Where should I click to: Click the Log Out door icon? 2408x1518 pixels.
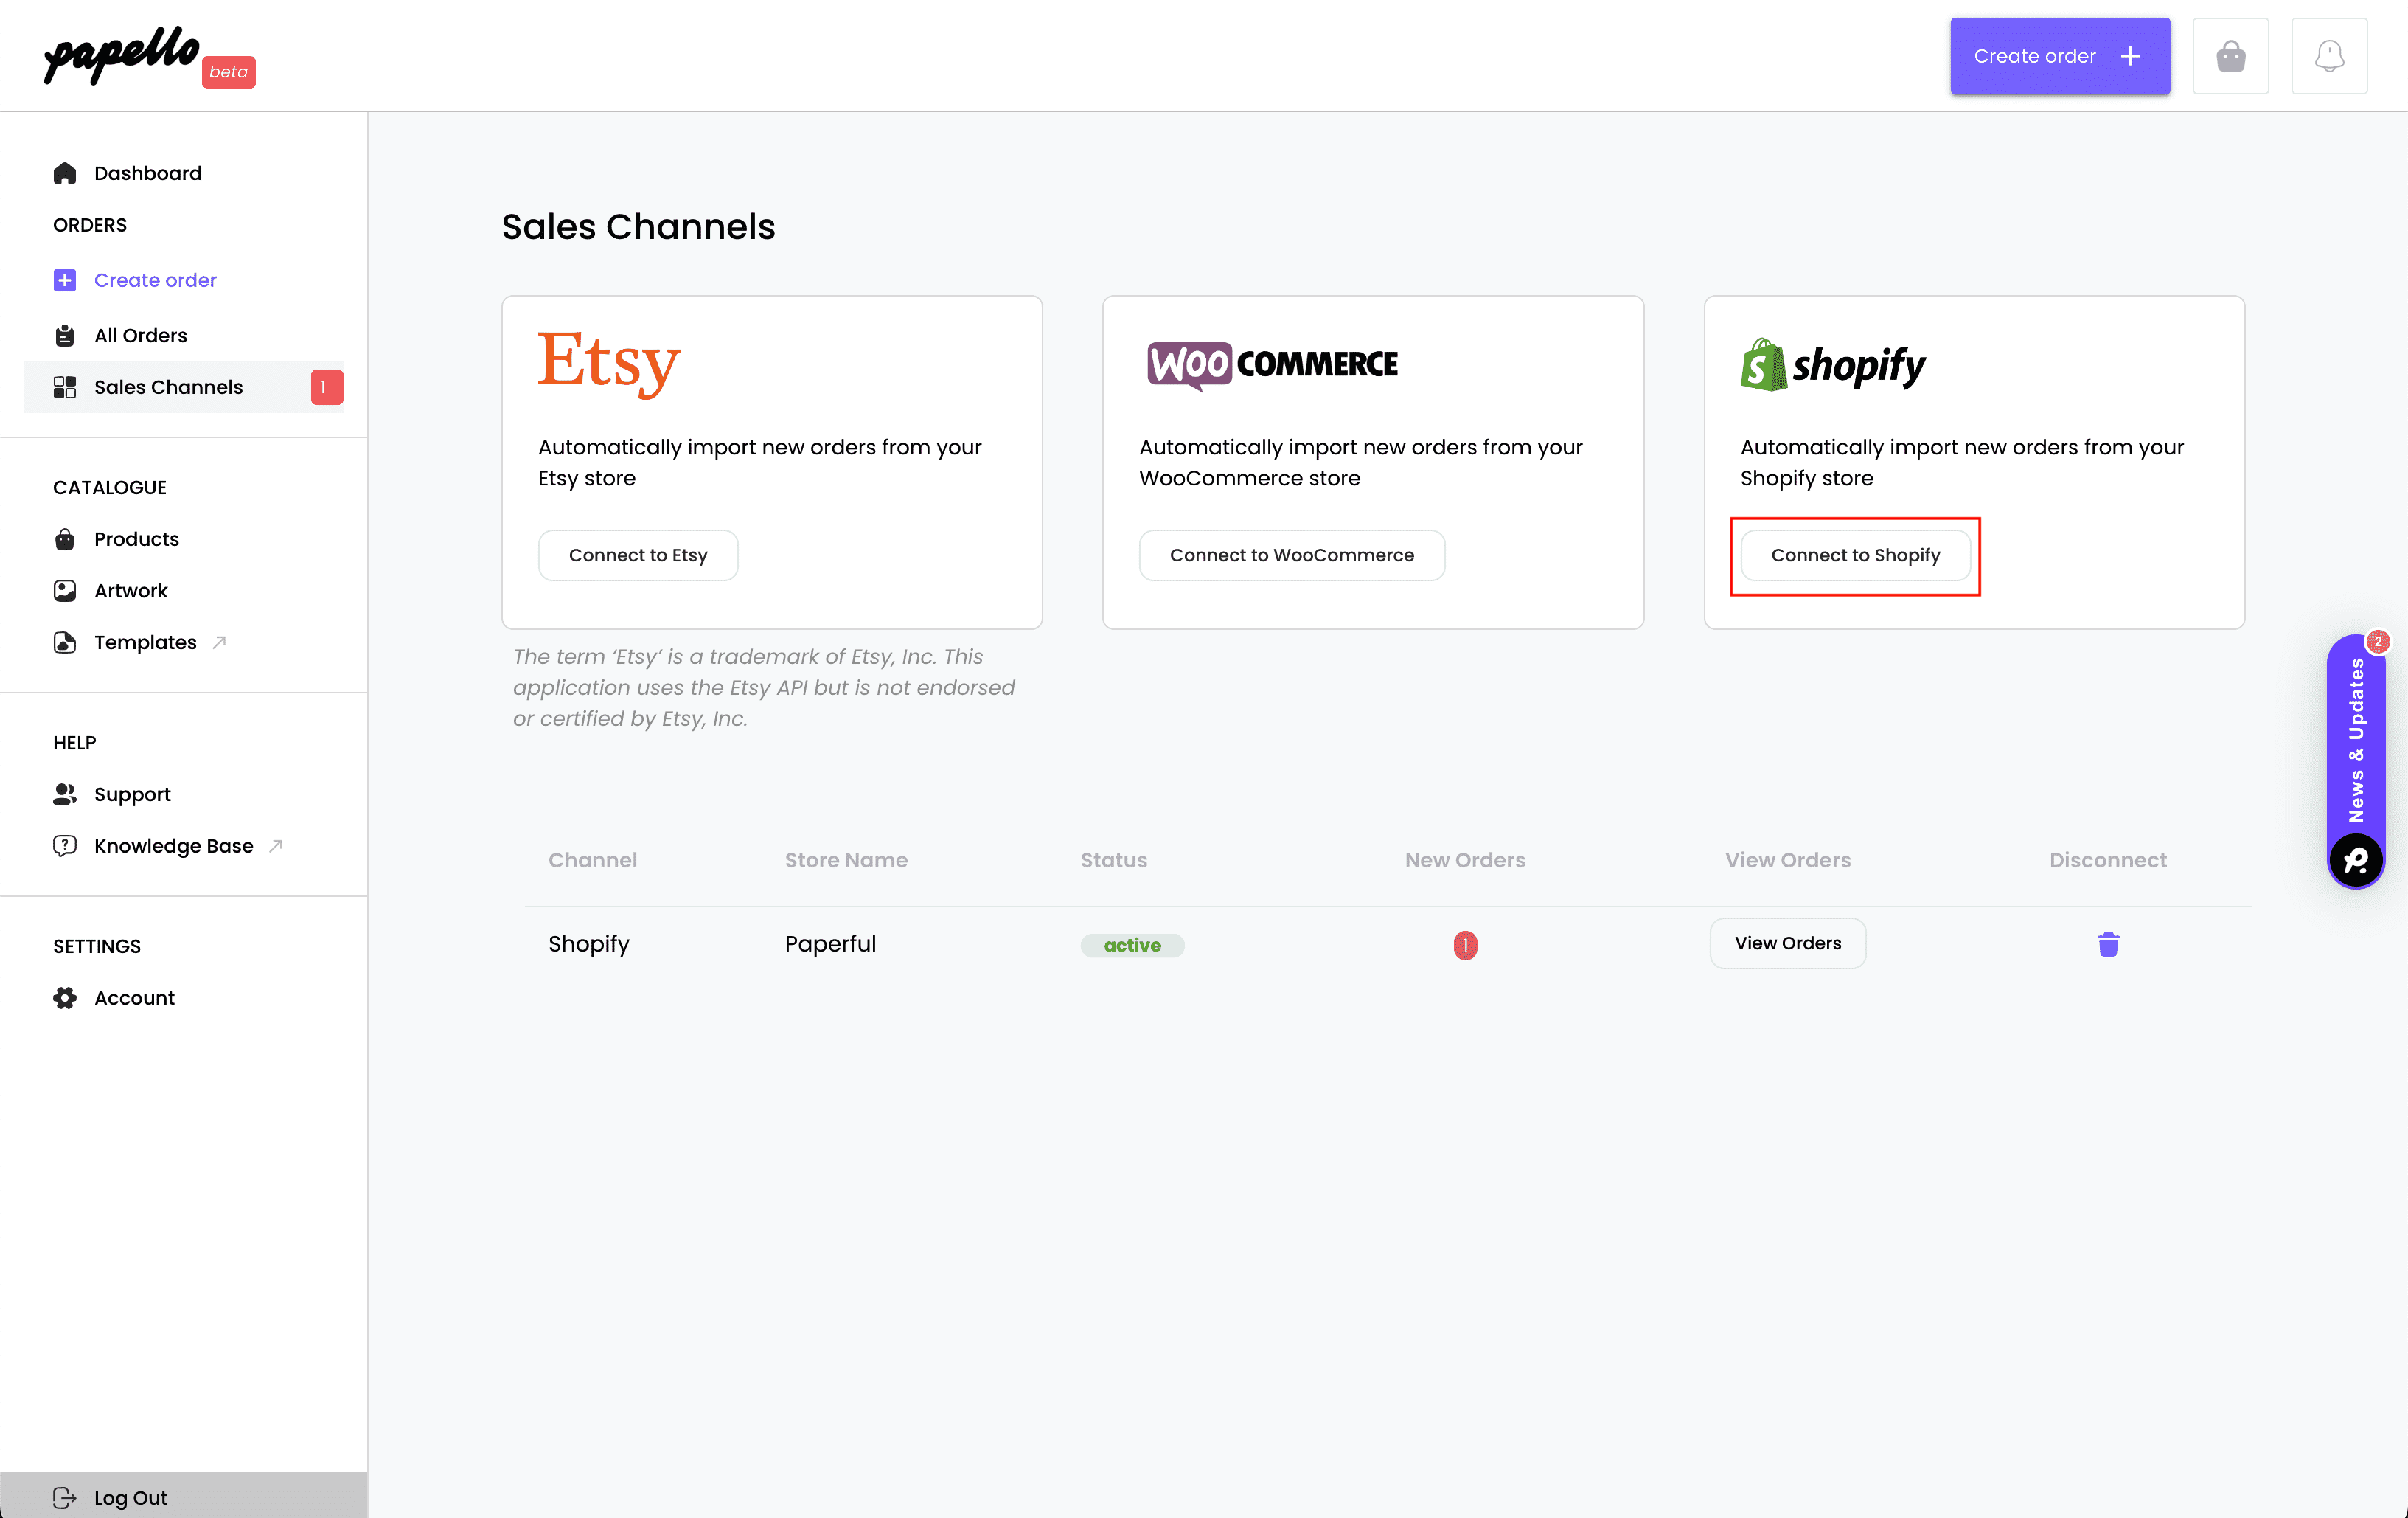(x=65, y=1497)
